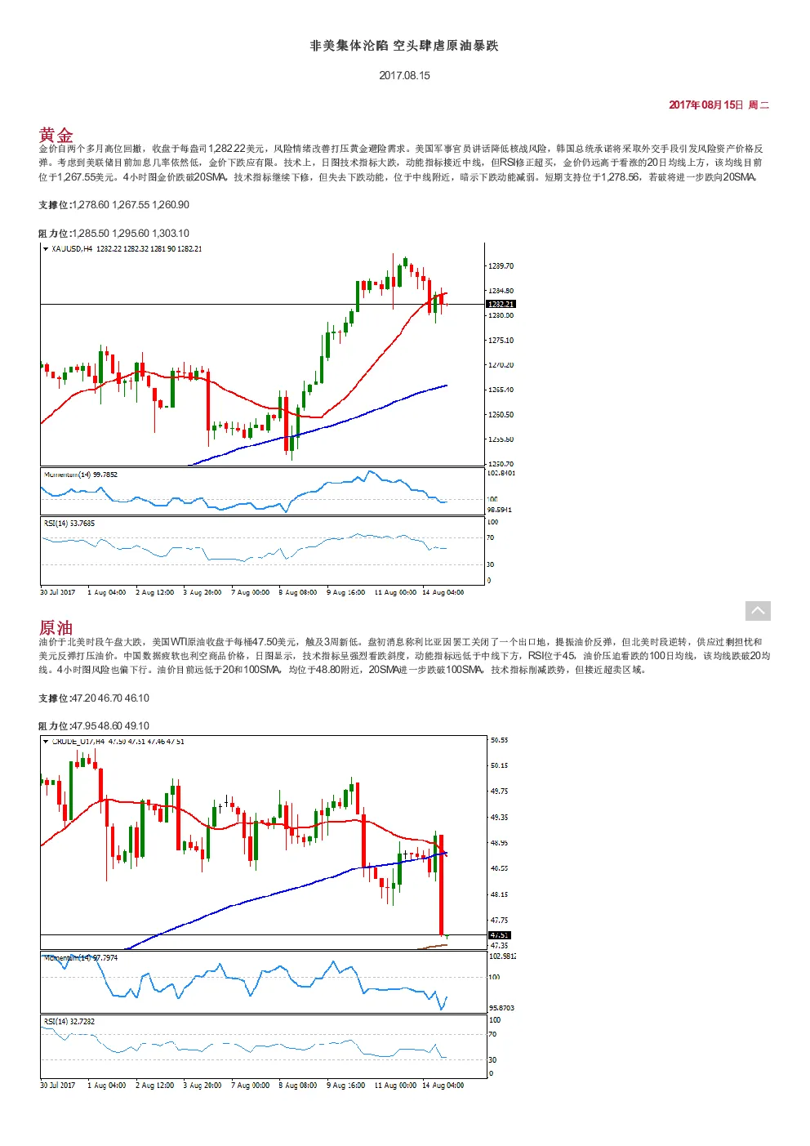The image size is (810, 1146).
Task: Click the XAUUSD,H4 chart dropdown triangle
Action: pos(46,249)
